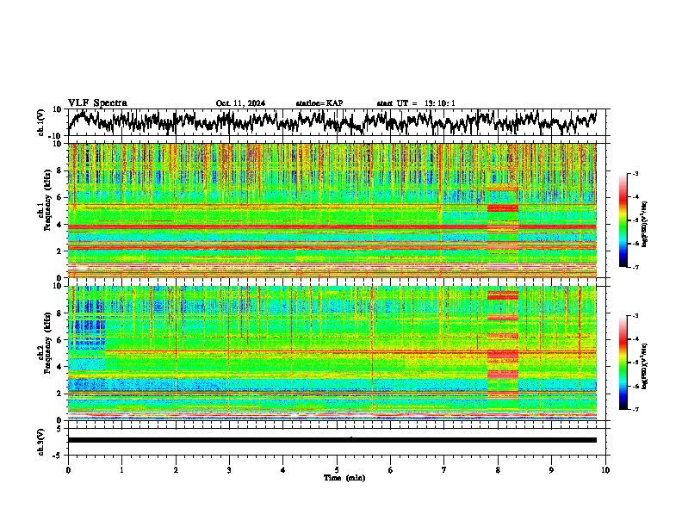Image resolution: width=682 pixels, height=527 pixels.
Task: Click time axis tick label "3"
Action: (x=229, y=470)
